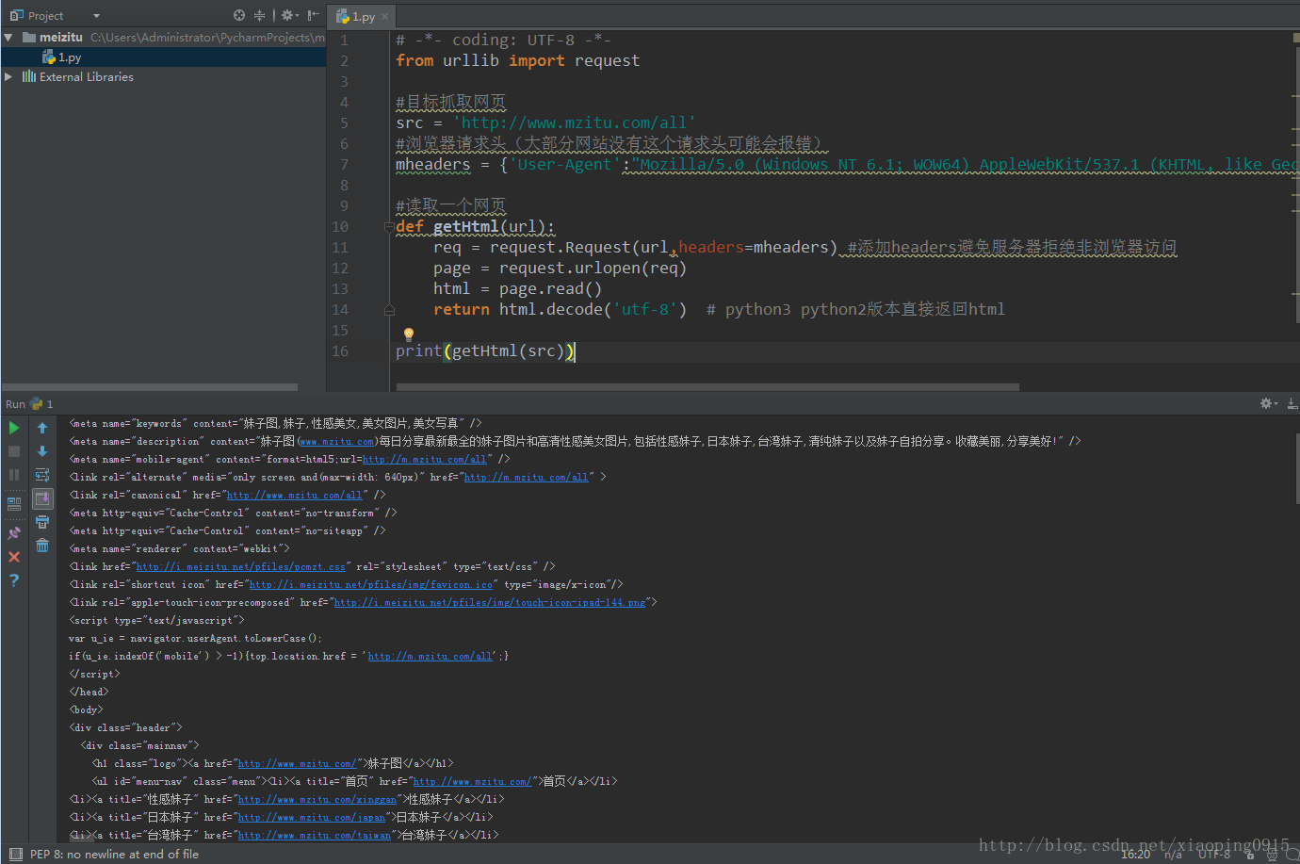Click the Down the stack trace arrow icon
1300x864 pixels.
42,451
